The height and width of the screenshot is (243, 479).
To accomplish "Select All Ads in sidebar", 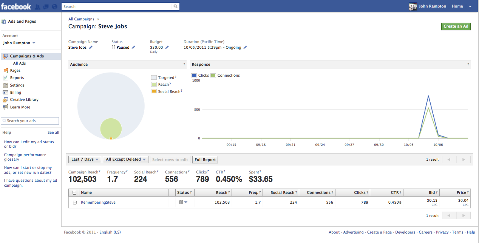I will tap(20, 63).
